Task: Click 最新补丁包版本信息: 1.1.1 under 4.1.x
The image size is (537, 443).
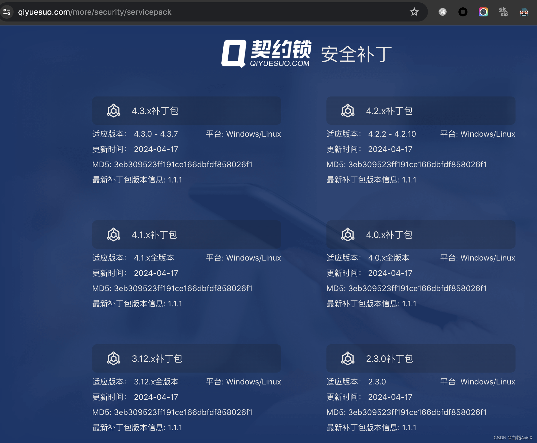Action: click(137, 304)
